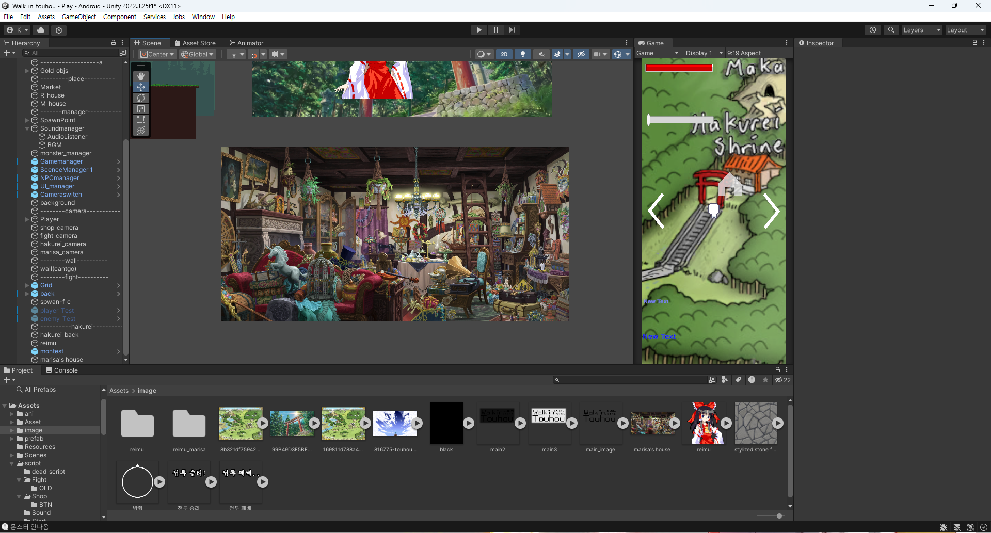Open the Layout dropdown
Image resolution: width=991 pixels, height=533 pixels.
click(965, 30)
